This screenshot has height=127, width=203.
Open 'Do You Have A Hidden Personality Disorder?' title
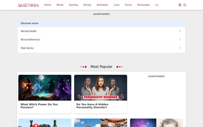click(x=92, y=106)
